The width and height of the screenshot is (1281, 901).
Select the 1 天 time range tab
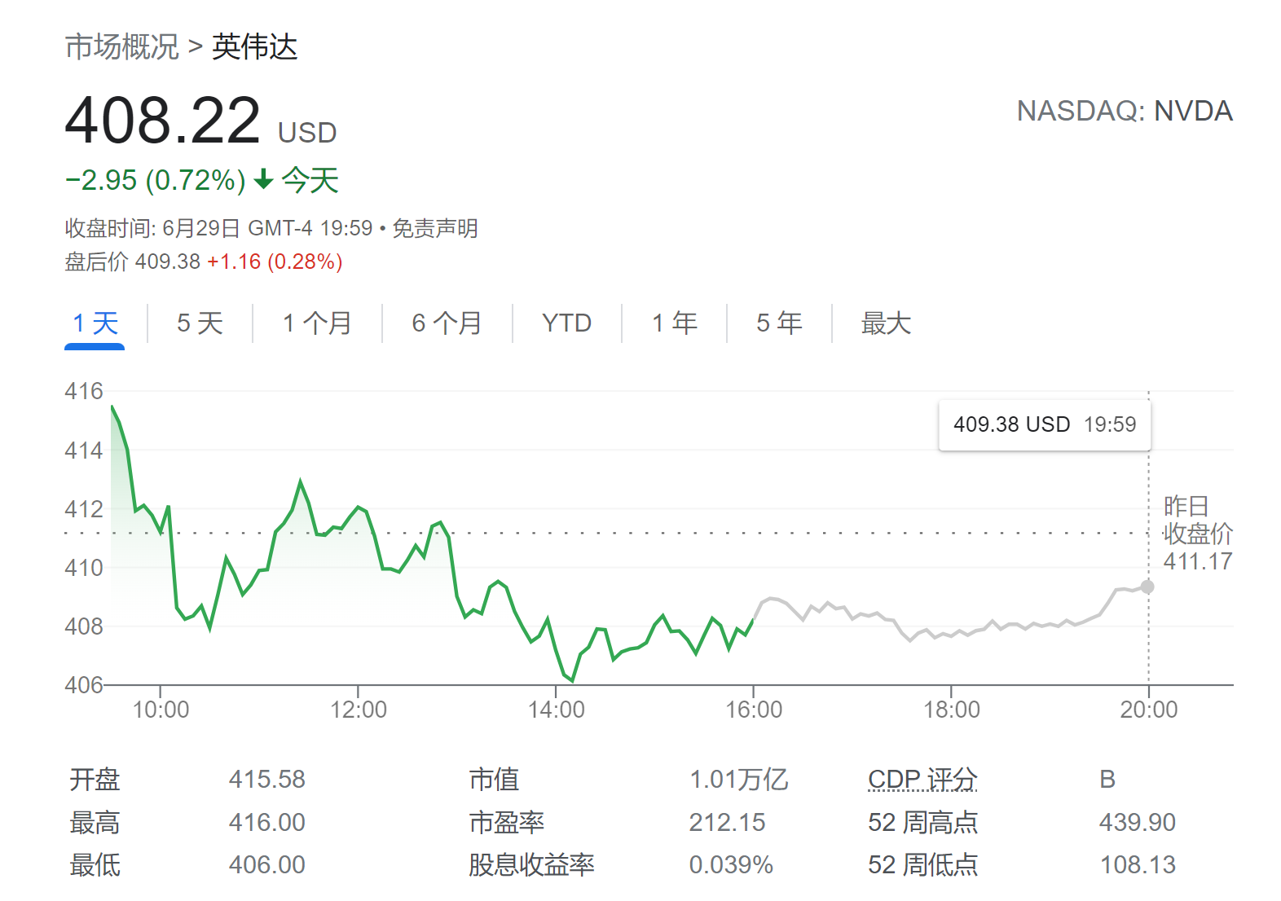coord(95,323)
